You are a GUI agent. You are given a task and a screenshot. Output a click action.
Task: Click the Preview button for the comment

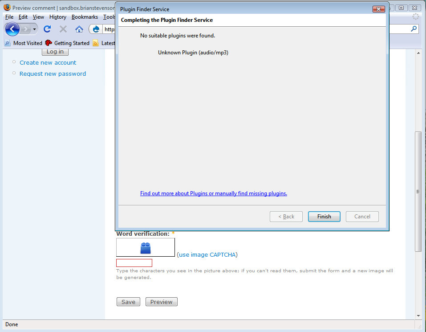pos(161,302)
